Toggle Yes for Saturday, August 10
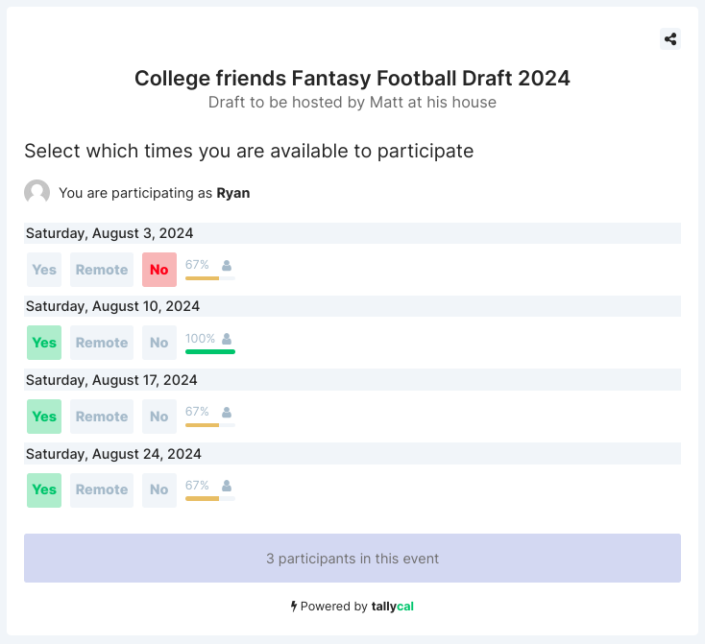The image size is (705, 644). coord(44,343)
